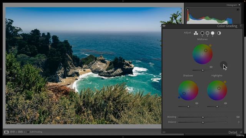Screen dimensions: 246x138
Task: Toggle highlight clipping indicator in histogram
Action: coord(238,10)
